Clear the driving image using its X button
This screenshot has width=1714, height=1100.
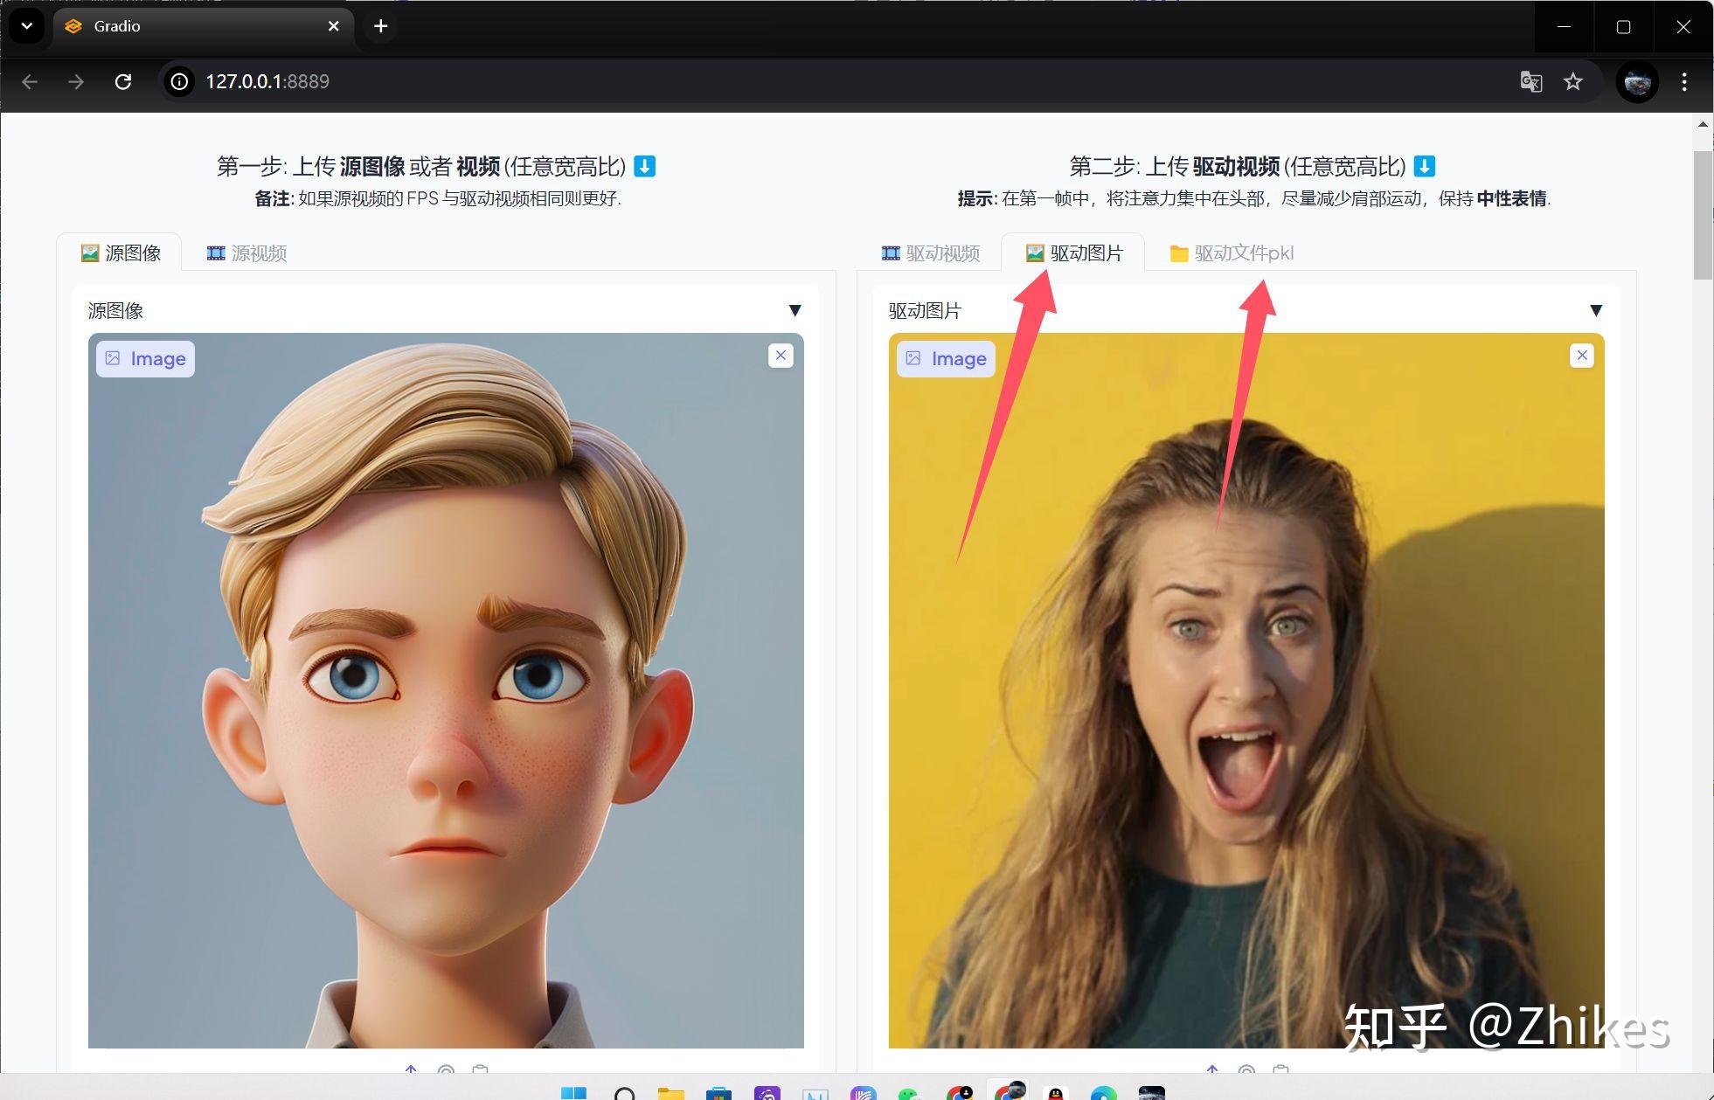(x=1581, y=356)
